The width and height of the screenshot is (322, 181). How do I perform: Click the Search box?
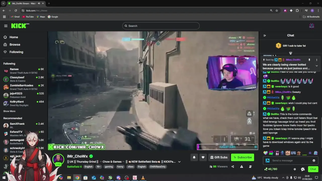161,26
